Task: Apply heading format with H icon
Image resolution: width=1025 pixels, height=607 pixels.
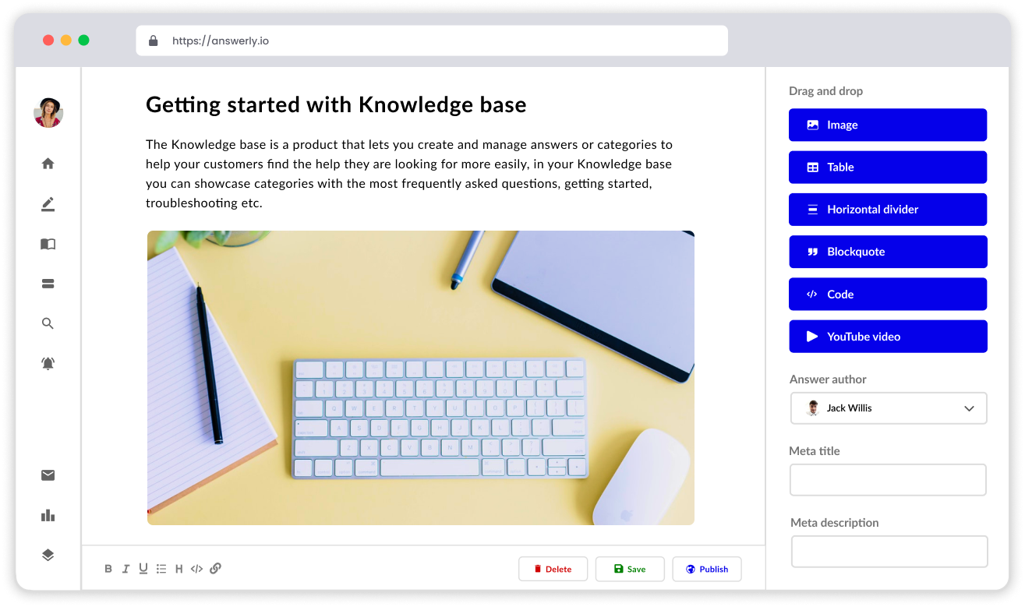Action: [x=179, y=569]
